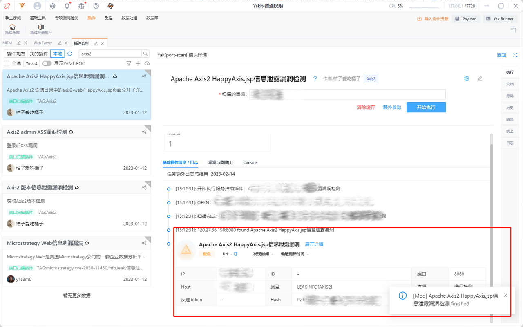Expand vulnerability details via 展开详情
Image resolution: width=523 pixels, height=327 pixels.
pos(314,244)
